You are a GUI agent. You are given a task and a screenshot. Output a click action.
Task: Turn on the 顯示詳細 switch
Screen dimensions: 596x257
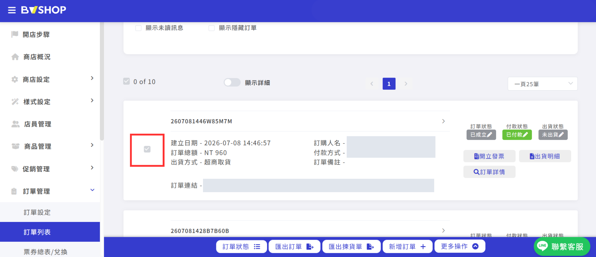(232, 82)
